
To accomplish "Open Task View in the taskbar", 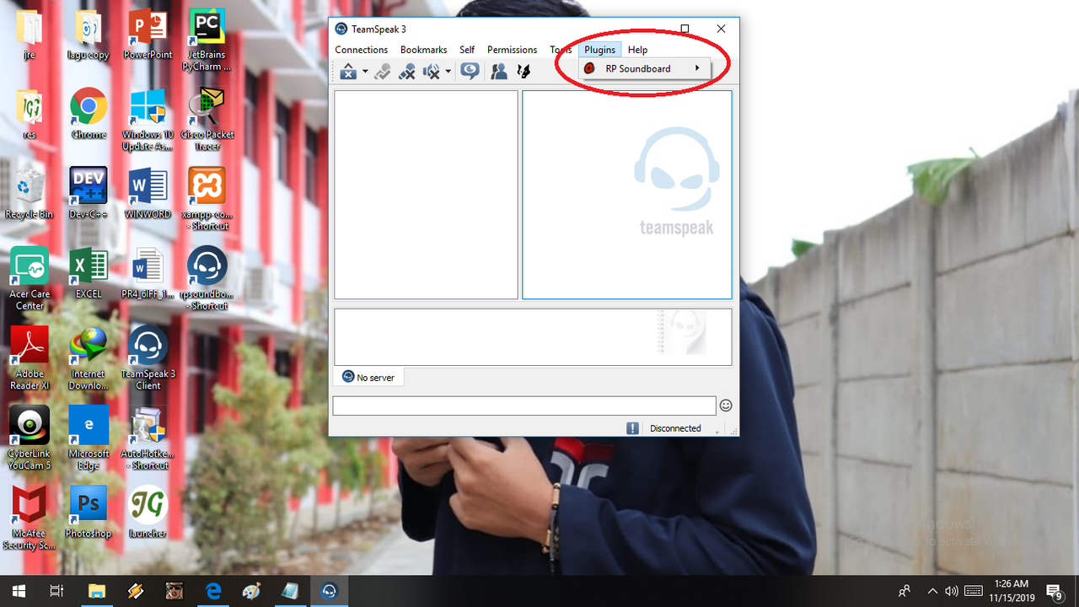I will [x=56, y=591].
